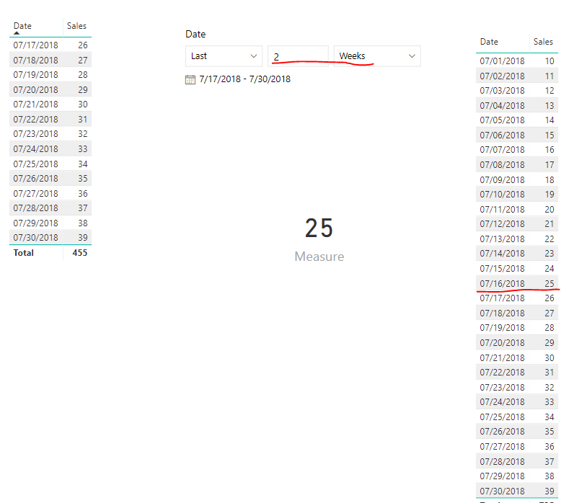The image size is (569, 503).
Task: Select 07/08/2018 in the right table
Action: click(x=502, y=164)
